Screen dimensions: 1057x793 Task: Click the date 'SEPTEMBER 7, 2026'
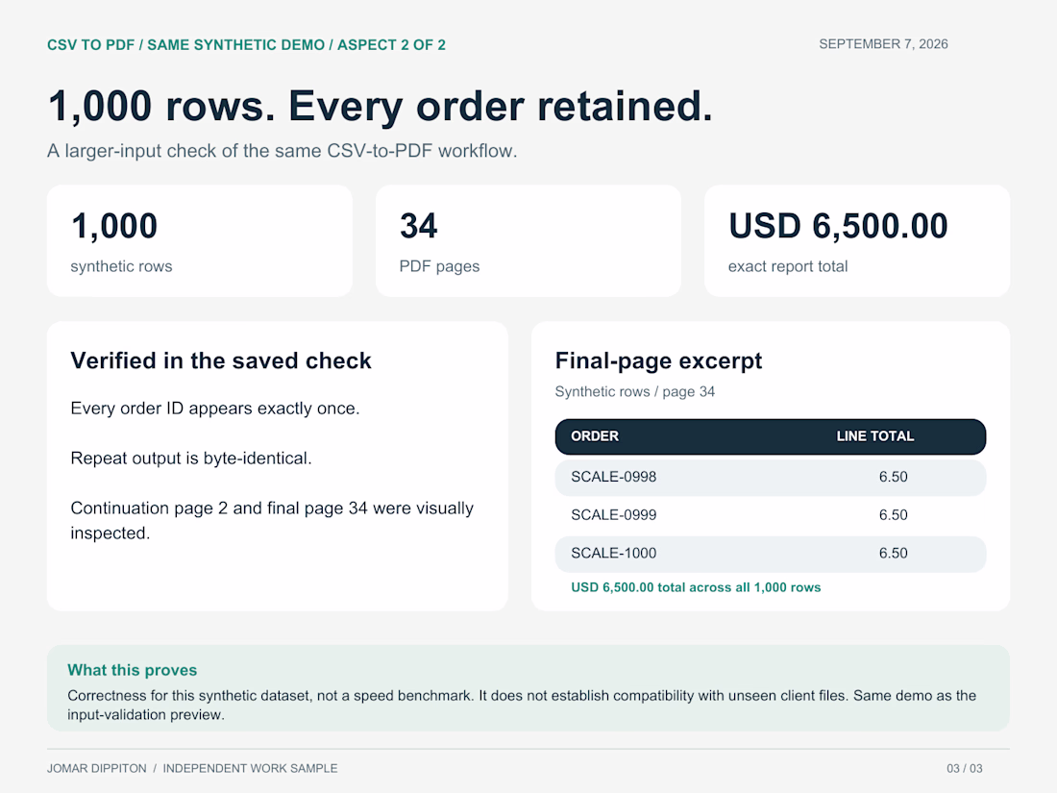[883, 44]
